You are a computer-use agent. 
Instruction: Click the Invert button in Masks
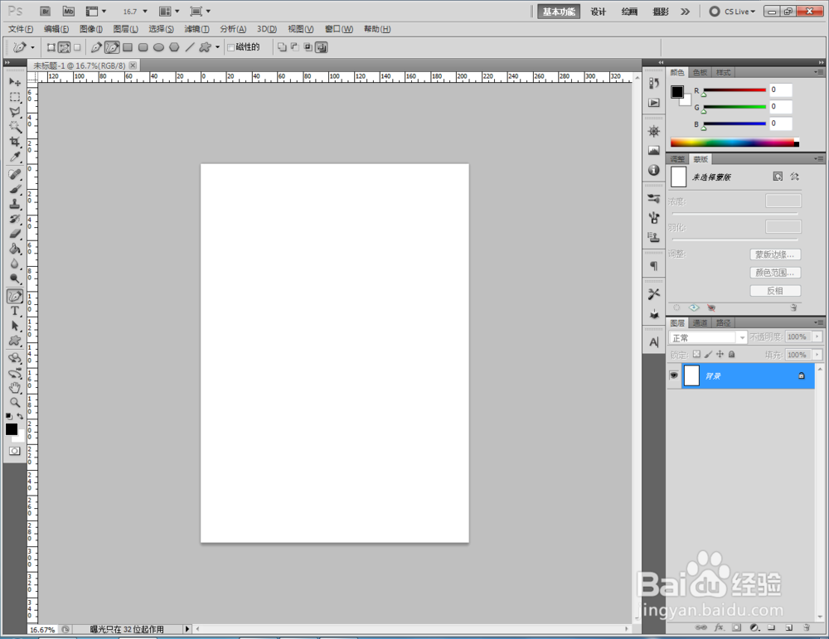(775, 291)
